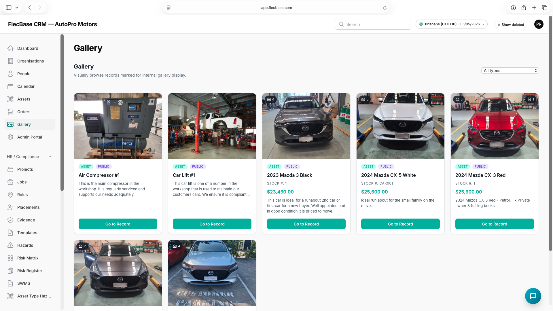Viewport: 553px width, 311px height.
Task: Click the Organisations building icon
Action: (x=10, y=61)
